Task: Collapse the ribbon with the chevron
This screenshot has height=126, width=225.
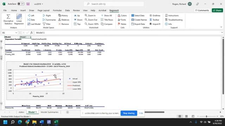Action: click(221, 27)
